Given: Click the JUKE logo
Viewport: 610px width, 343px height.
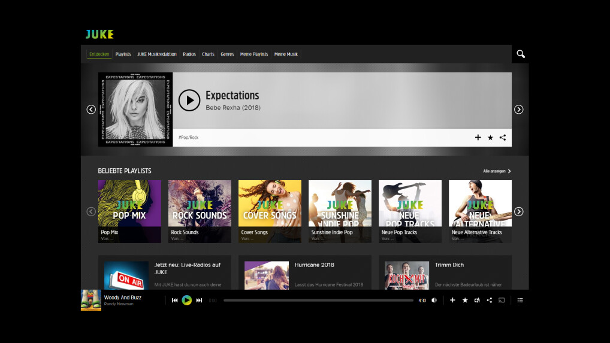Looking at the screenshot, I should coord(99,34).
